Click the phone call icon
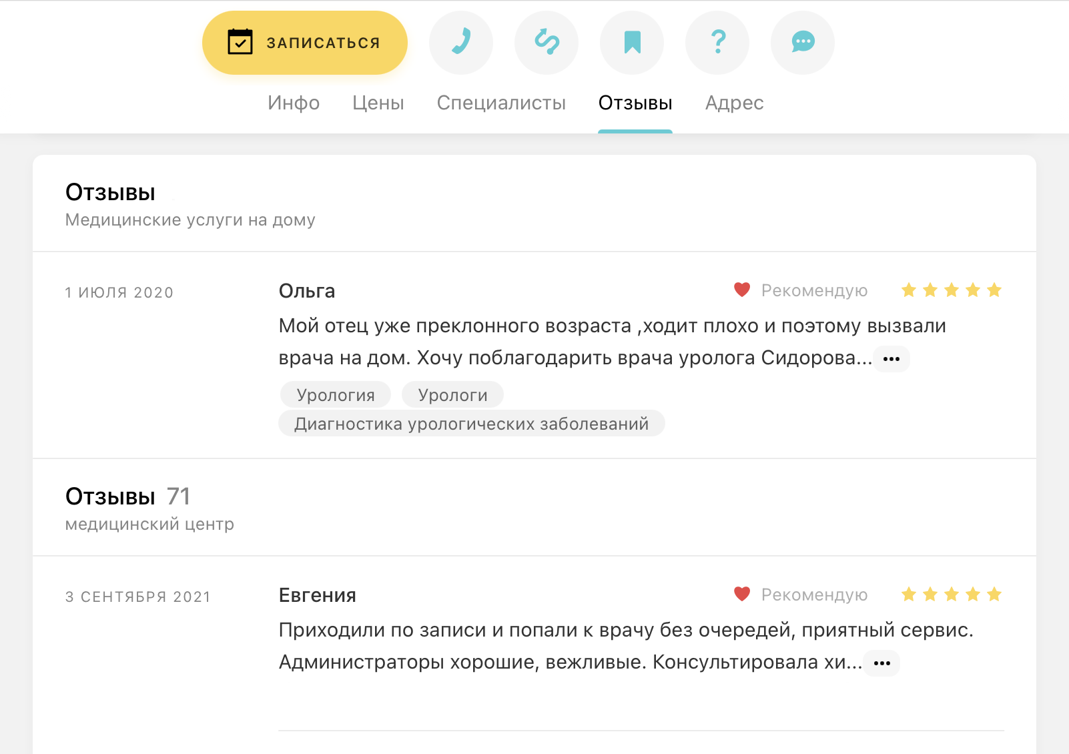The image size is (1069, 754). point(461,43)
